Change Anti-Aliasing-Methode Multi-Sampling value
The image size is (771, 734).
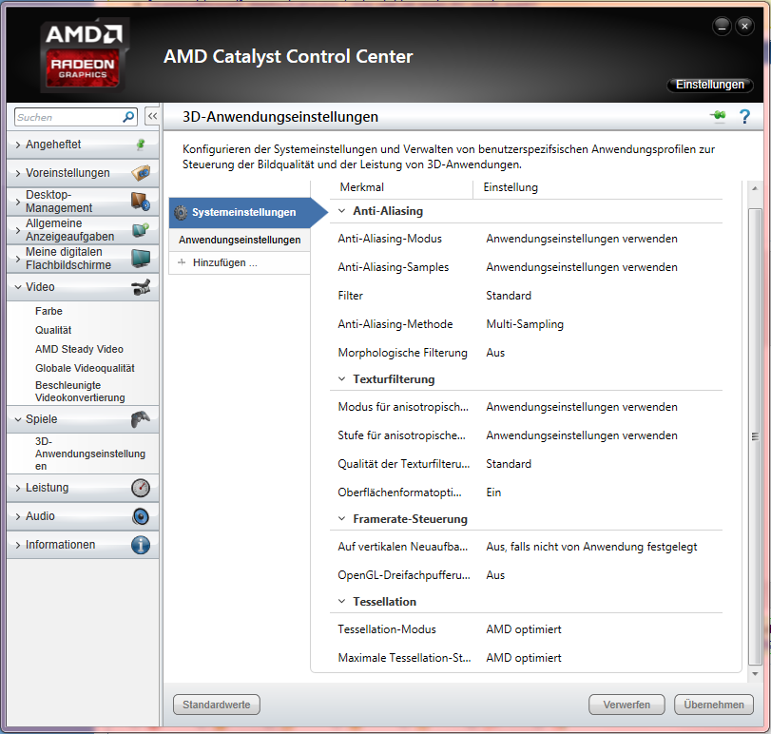pos(525,324)
